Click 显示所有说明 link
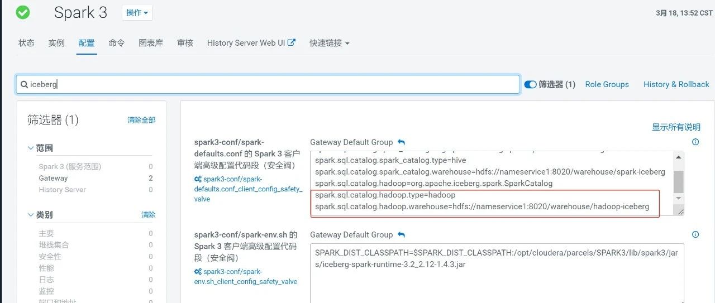The height and width of the screenshot is (303, 715). pos(676,127)
